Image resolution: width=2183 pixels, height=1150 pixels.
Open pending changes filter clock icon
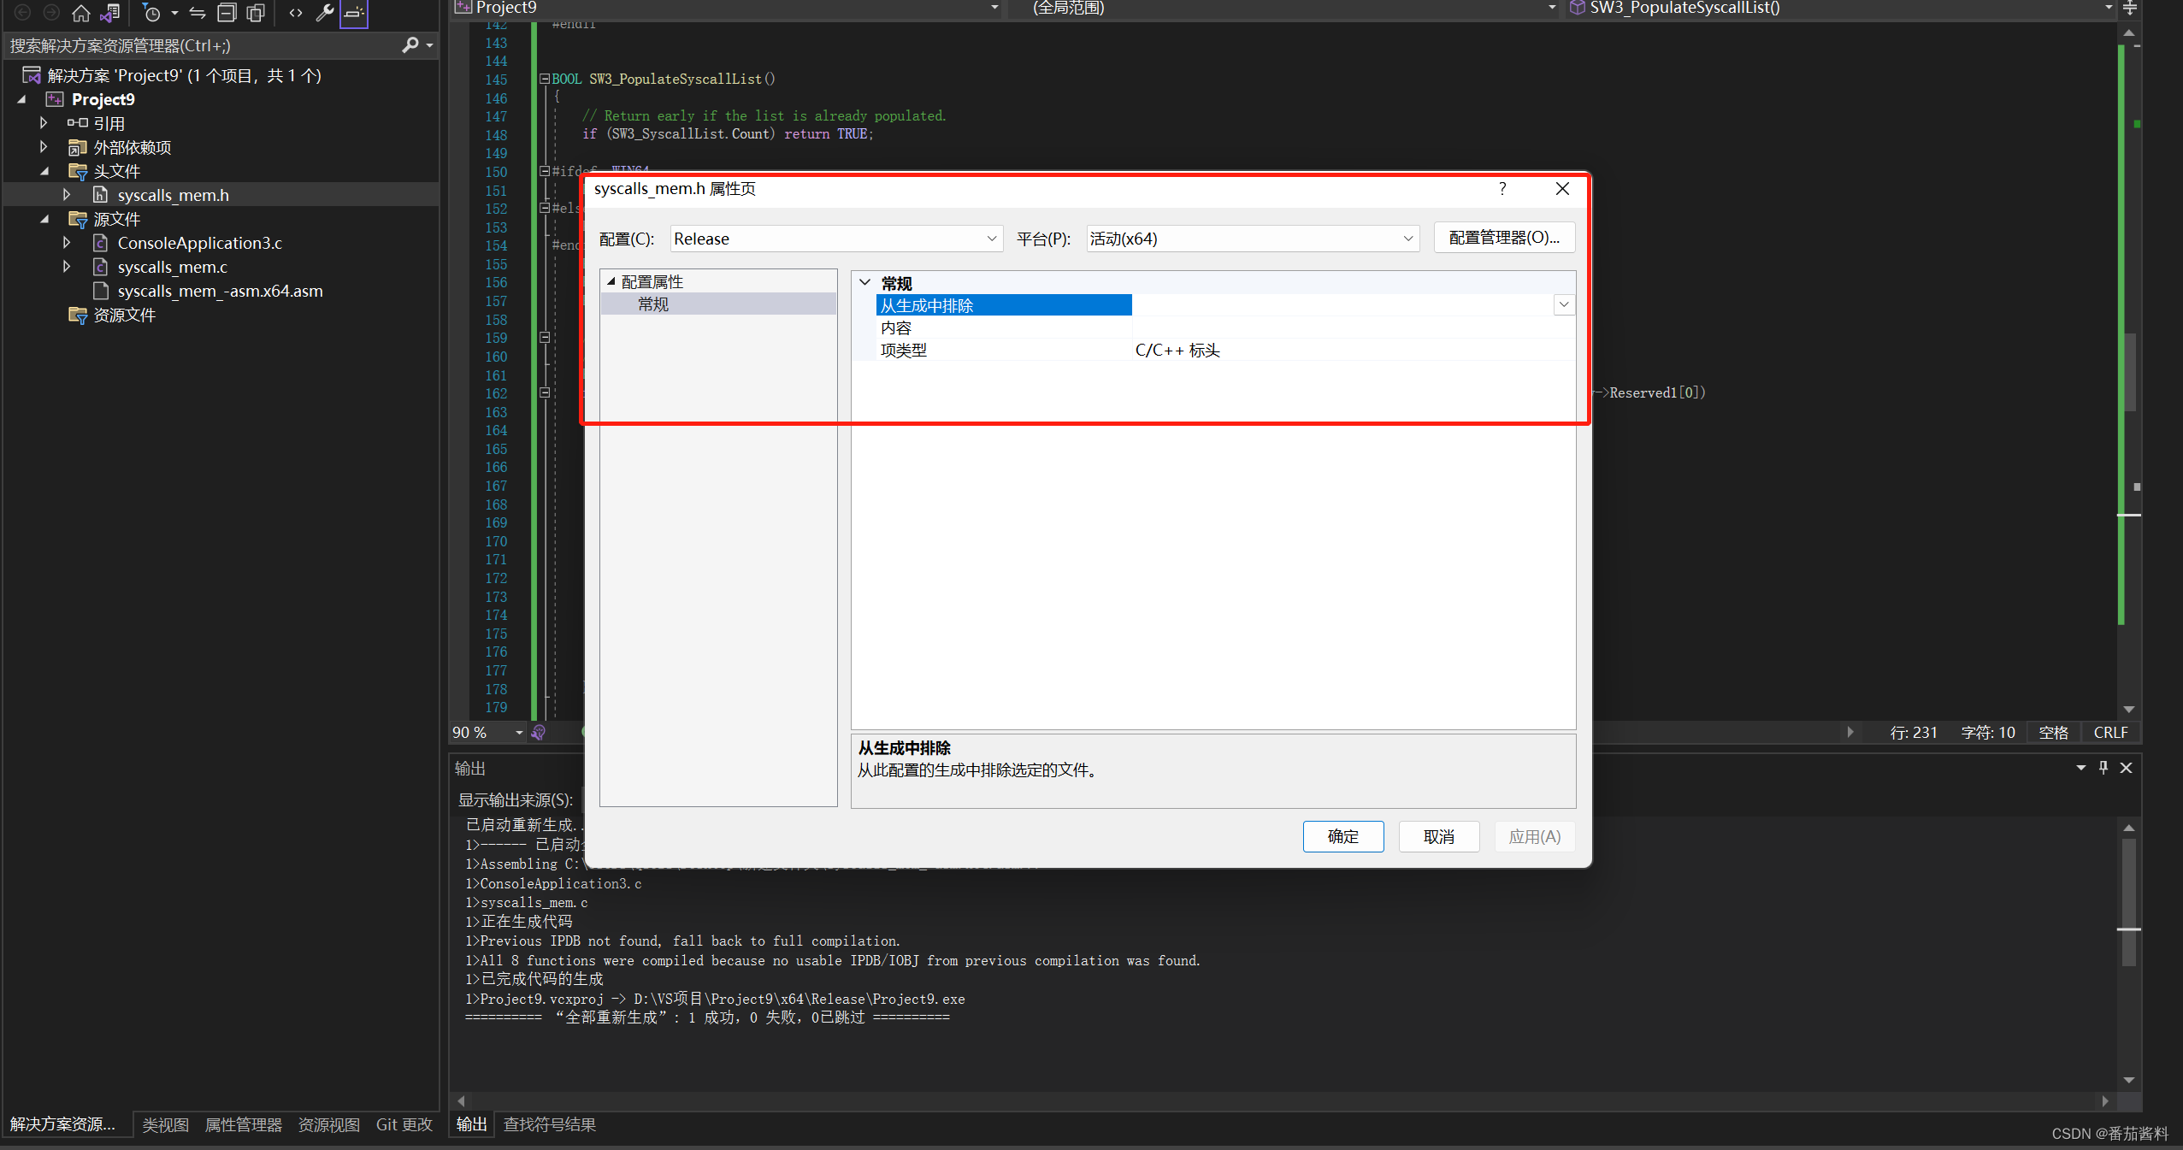[x=152, y=13]
